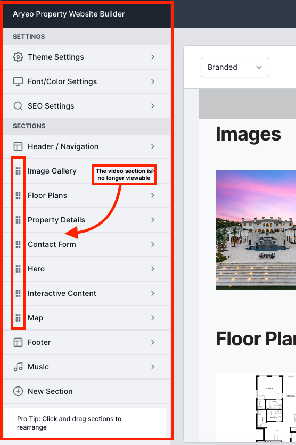Click the Floor Plans drag handle
This screenshot has height=445, width=296.
tap(18, 195)
